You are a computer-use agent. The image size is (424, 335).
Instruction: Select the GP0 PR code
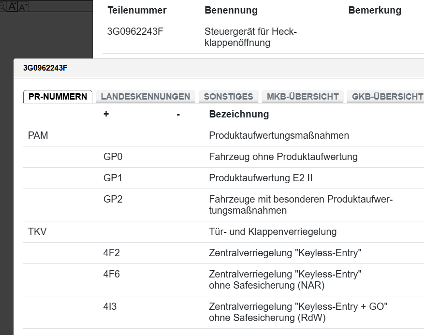pos(113,157)
